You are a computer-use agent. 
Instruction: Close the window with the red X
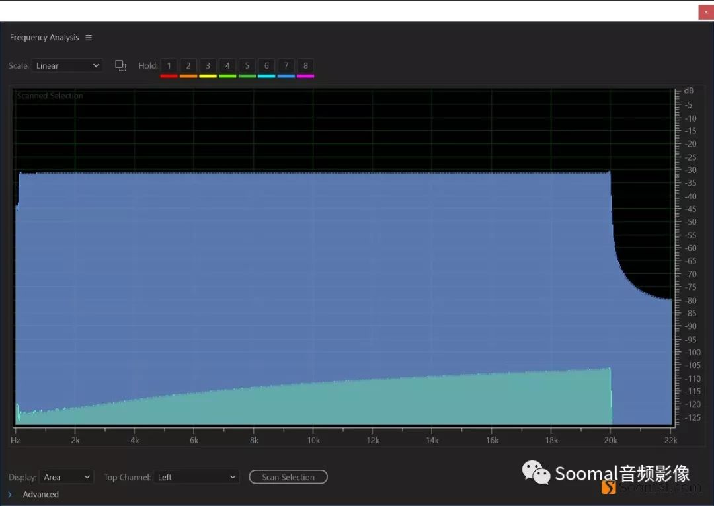(706, 13)
